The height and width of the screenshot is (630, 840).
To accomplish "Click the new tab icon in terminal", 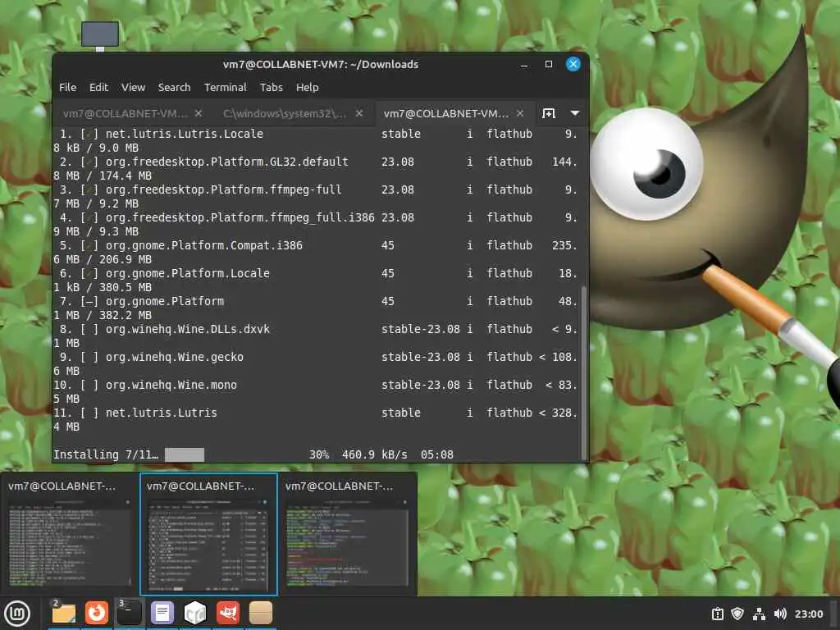I will [548, 113].
